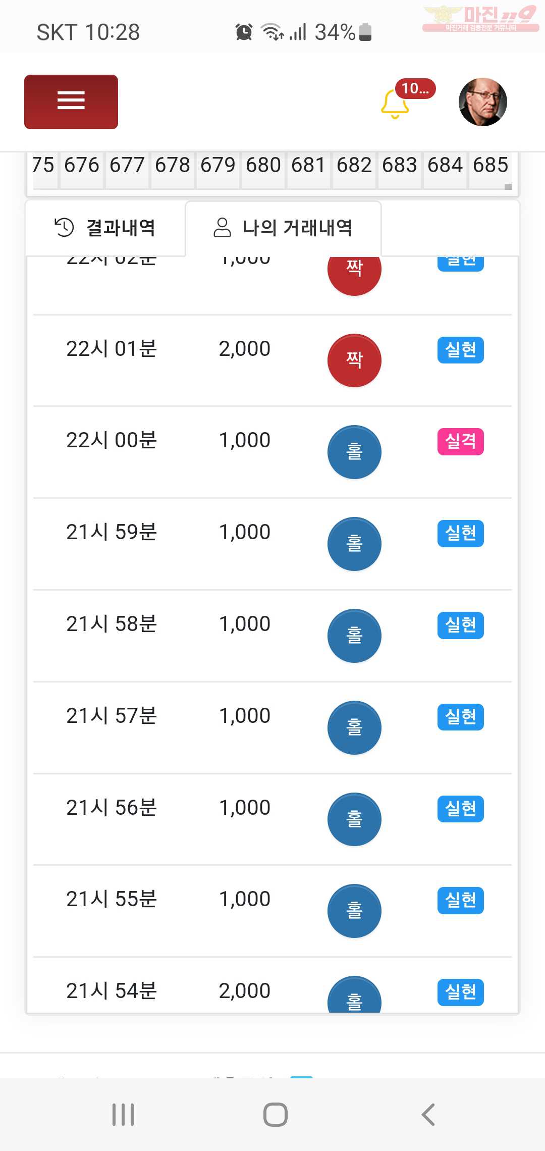Screen dimensions: 545x1151
Task: Click the red 짝 circle for 22시 01분
Action: point(354,360)
